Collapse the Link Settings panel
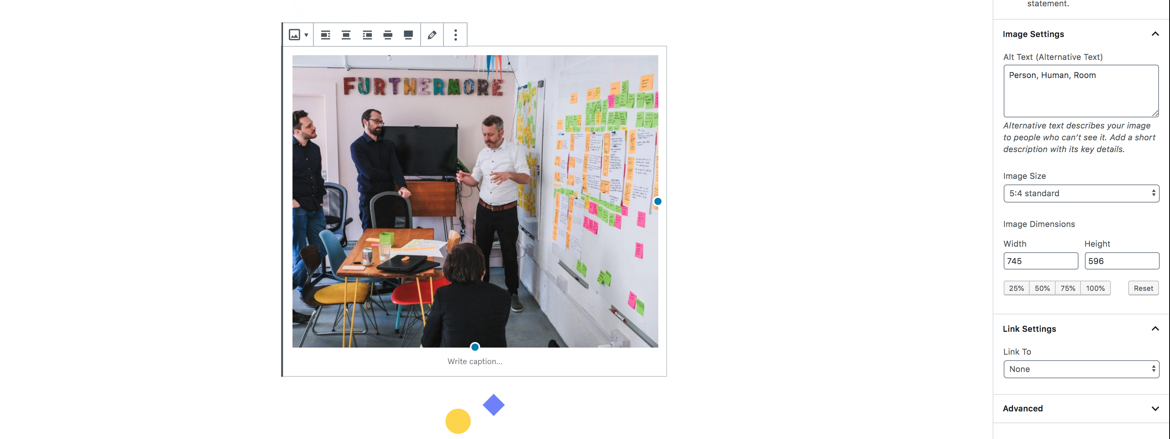Screen dimensions: 1170x439 tap(1155, 329)
